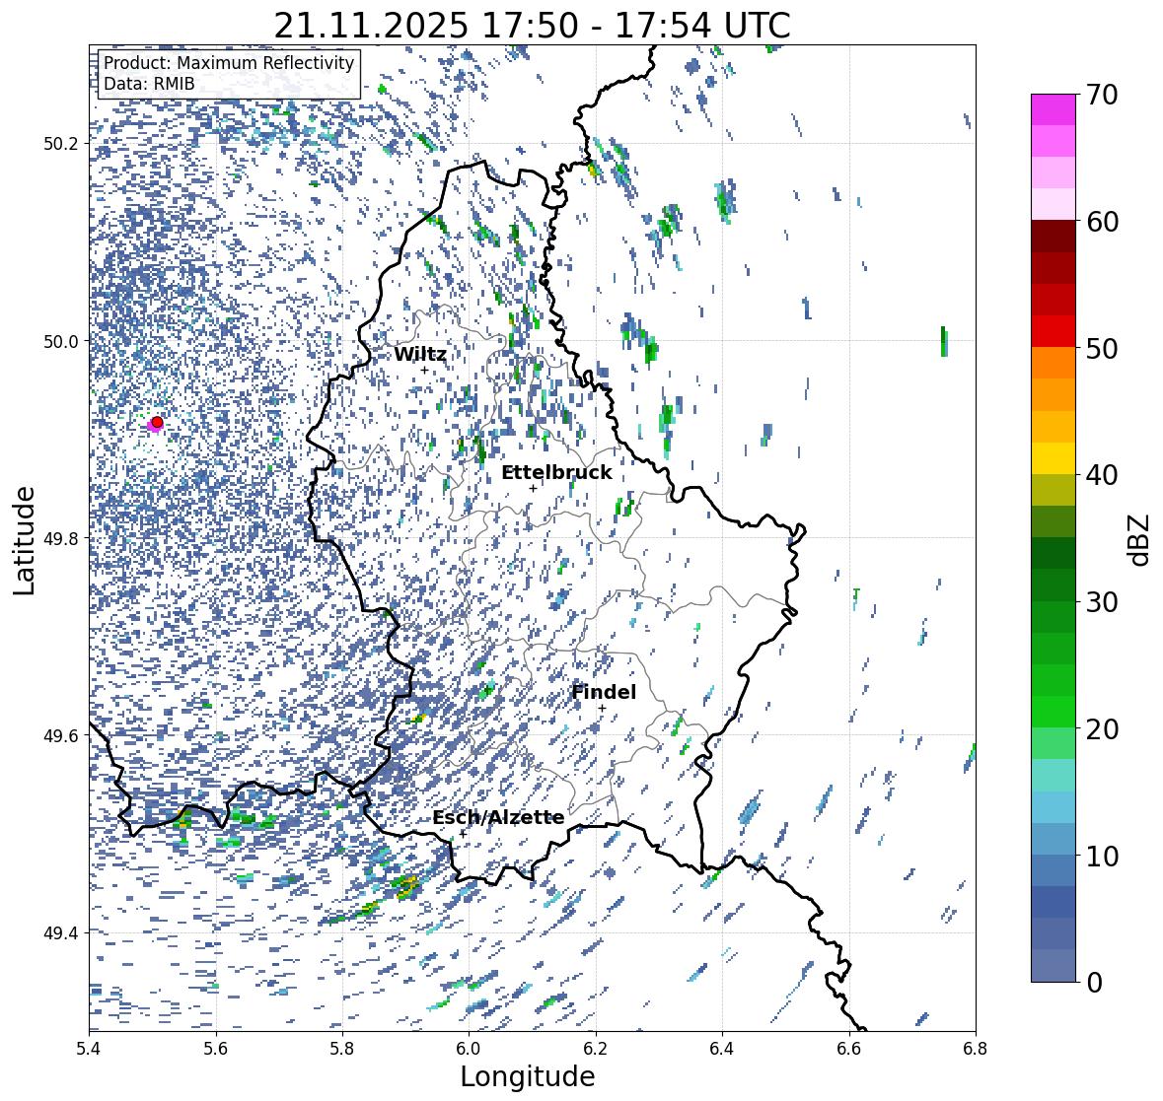This screenshot has height=1101, width=1163.
Task: Click the plot title showing 21.11.2025 time range
Action: (532, 25)
